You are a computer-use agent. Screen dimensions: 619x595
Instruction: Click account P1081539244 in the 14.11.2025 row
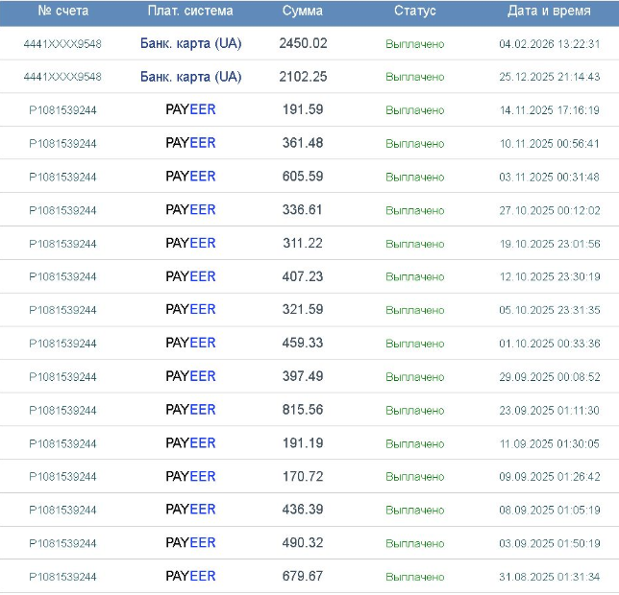pyautogui.click(x=62, y=110)
